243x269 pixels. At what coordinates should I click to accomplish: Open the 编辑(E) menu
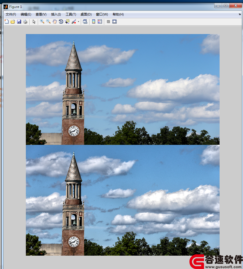pos(26,14)
